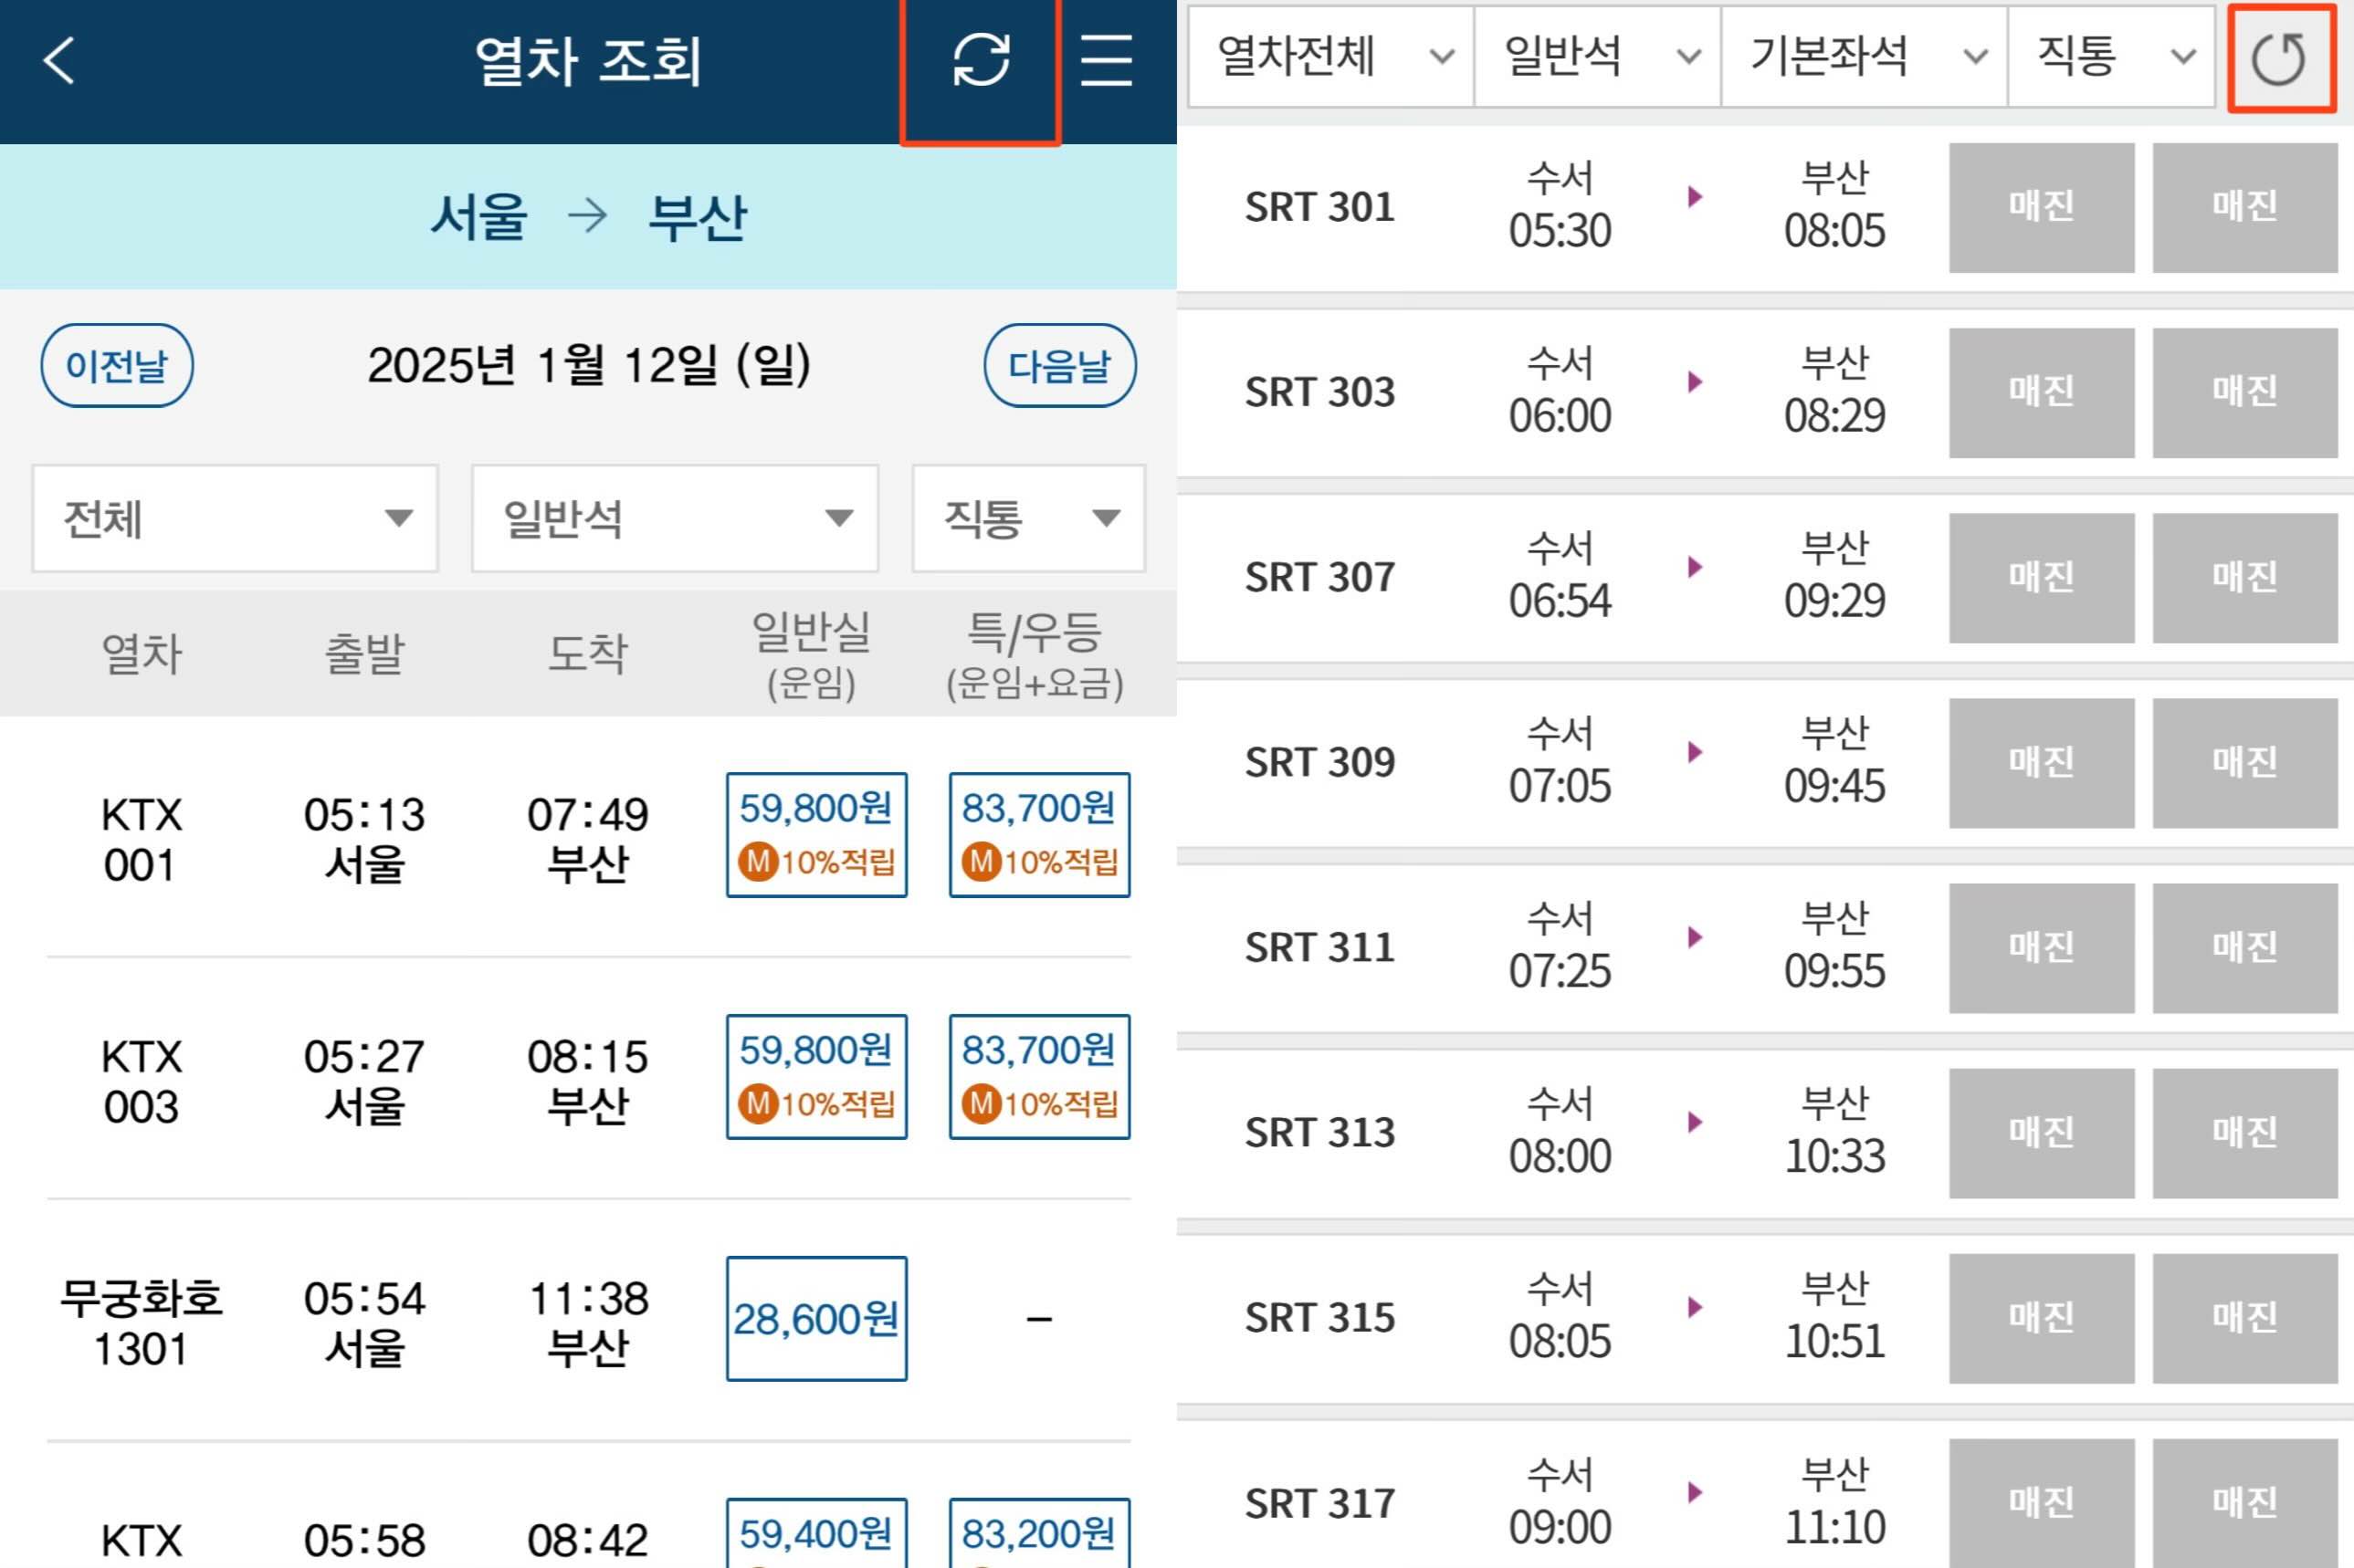
Task: Open the Korail 일반석 seat dropdown
Action: [676, 518]
